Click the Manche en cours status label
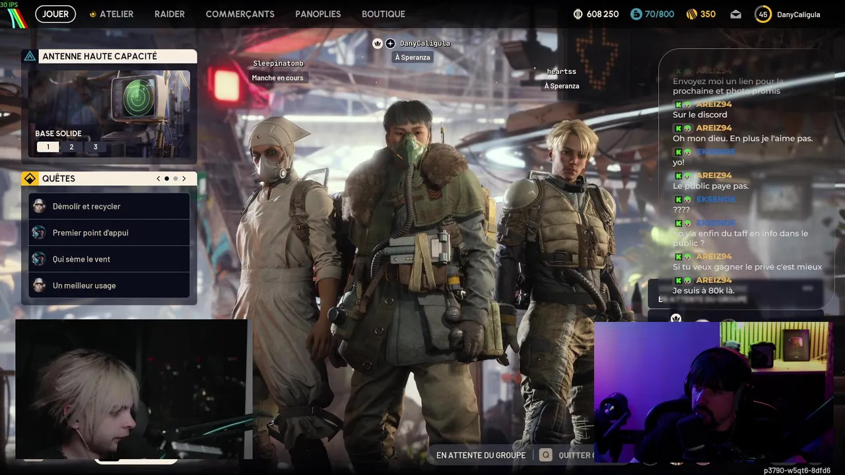 coord(277,78)
